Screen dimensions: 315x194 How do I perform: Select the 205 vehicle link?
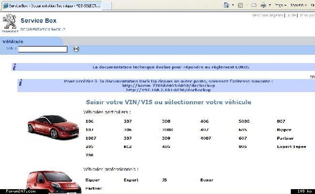click(x=89, y=146)
